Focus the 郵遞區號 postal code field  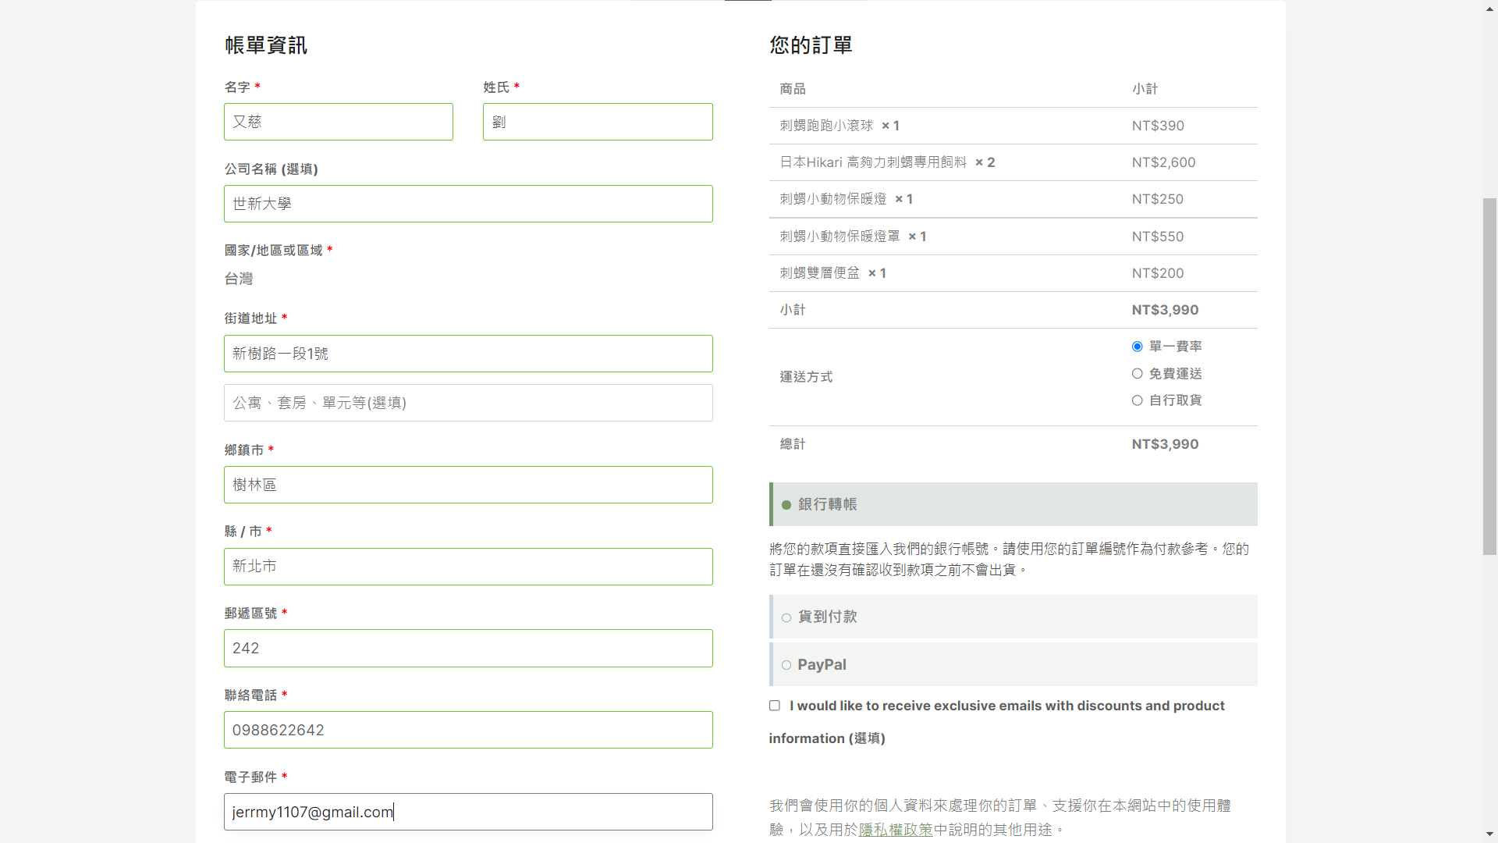click(x=468, y=648)
